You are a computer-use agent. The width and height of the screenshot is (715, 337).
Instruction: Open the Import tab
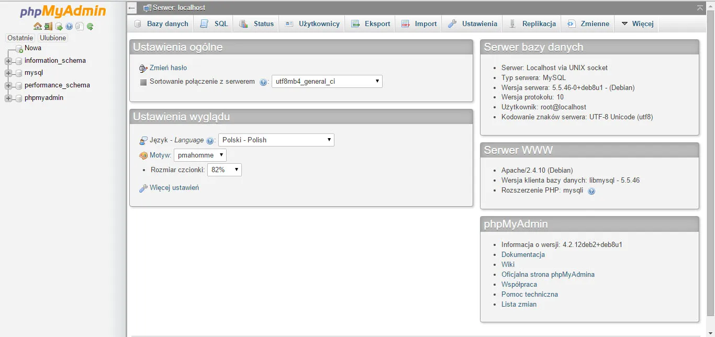pos(419,24)
